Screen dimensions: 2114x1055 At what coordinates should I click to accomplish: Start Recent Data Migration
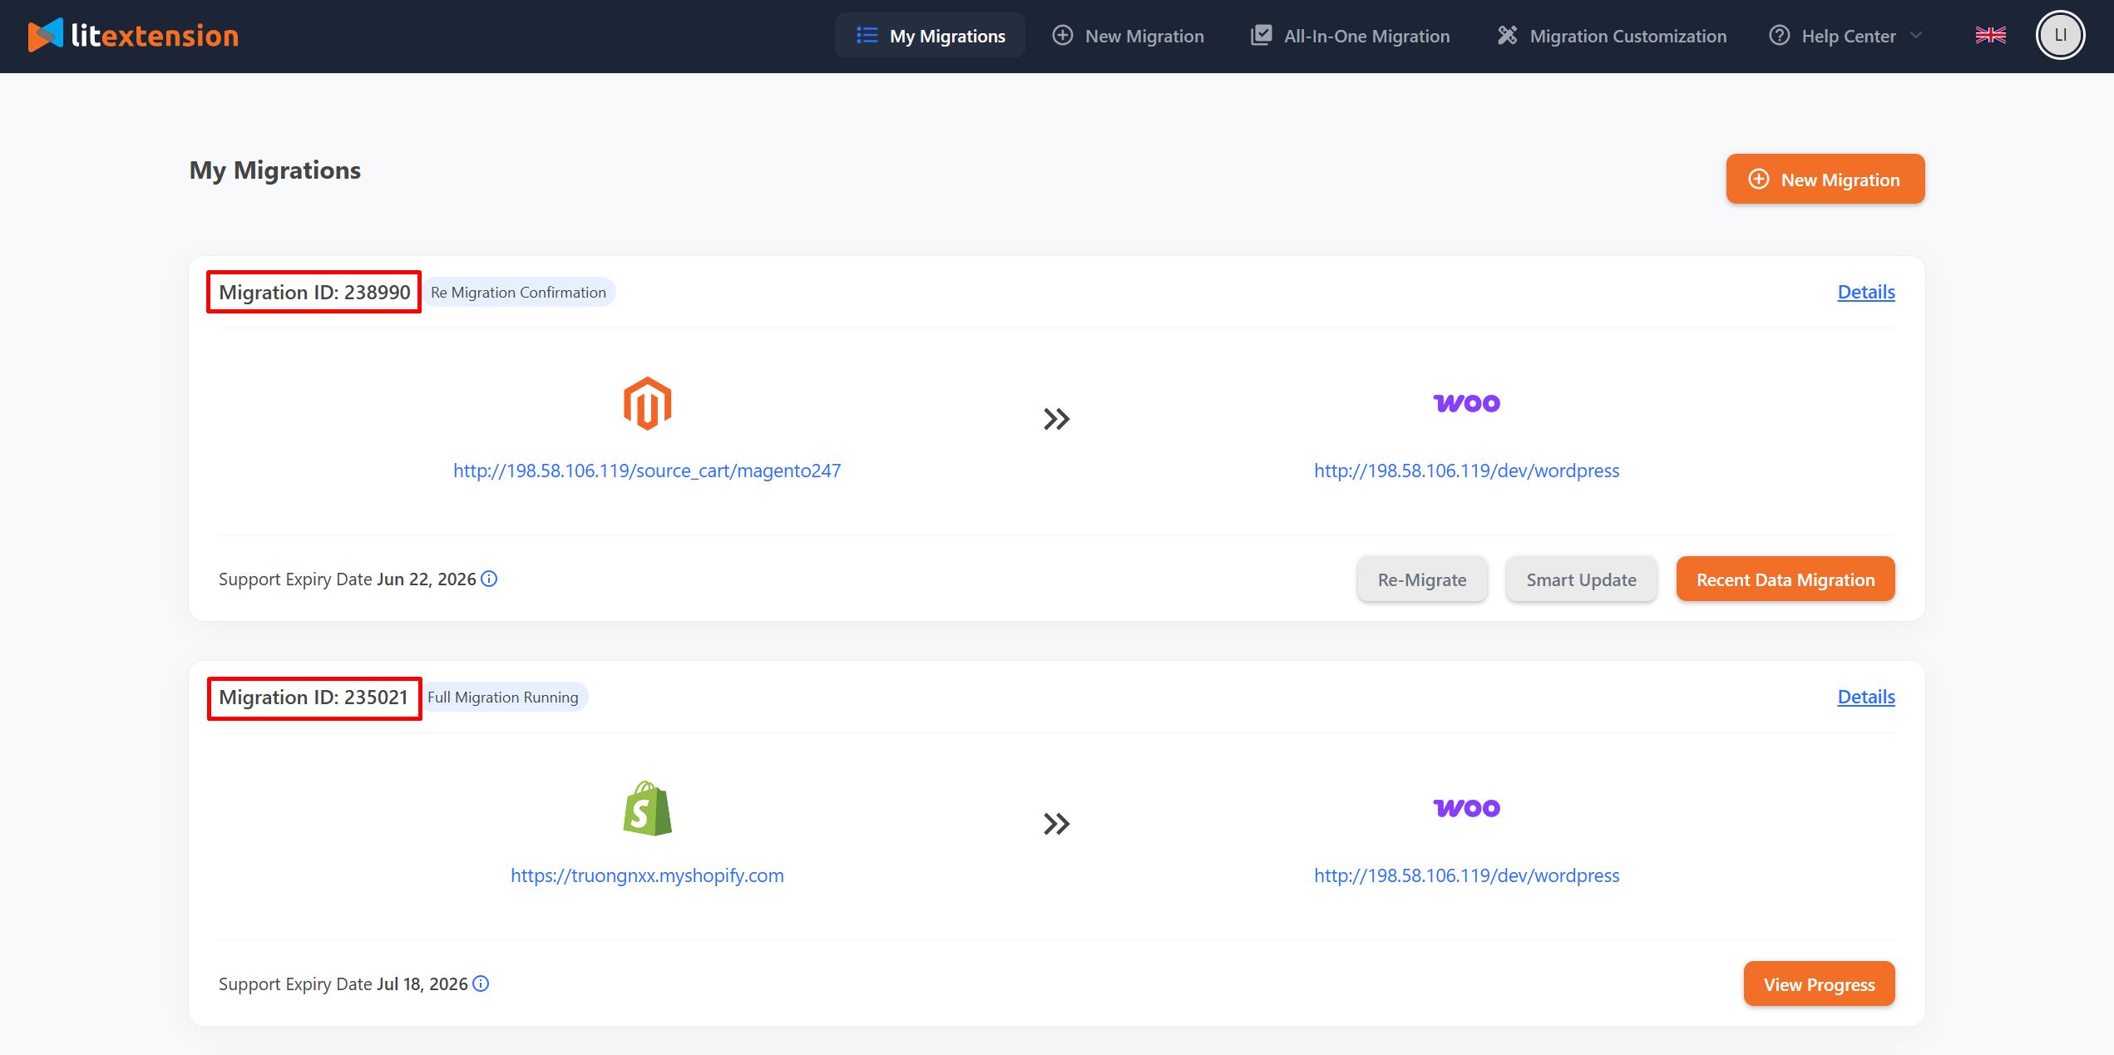click(1786, 579)
